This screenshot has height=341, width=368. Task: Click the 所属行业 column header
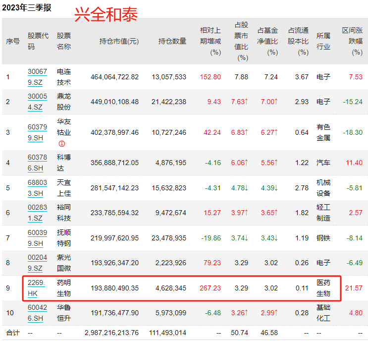[x=323, y=41]
